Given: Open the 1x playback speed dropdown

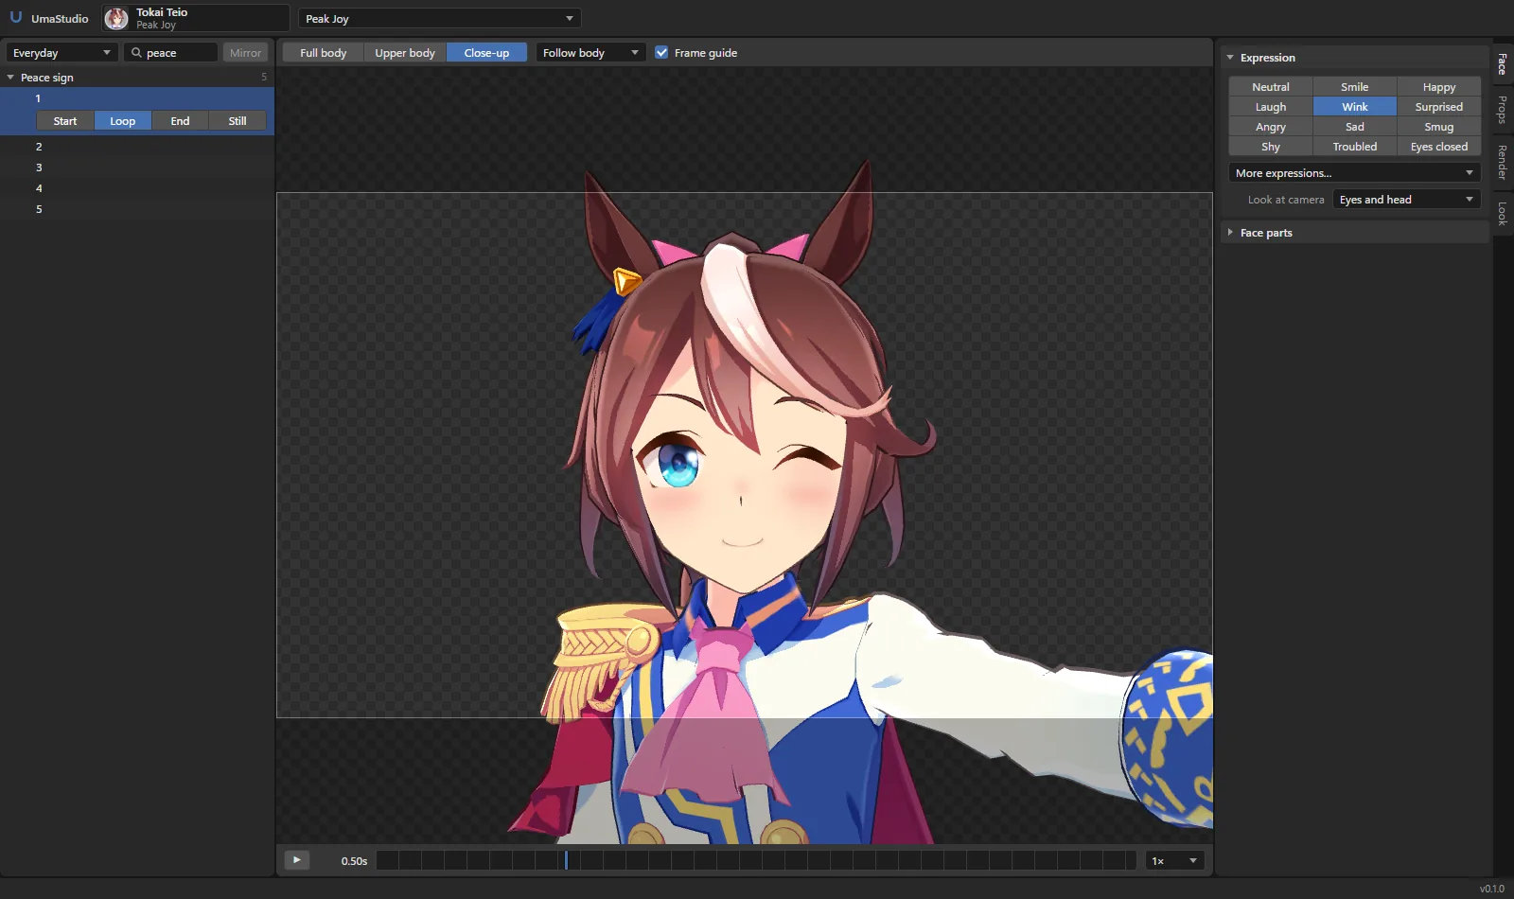Looking at the screenshot, I should click(1174, 861).
